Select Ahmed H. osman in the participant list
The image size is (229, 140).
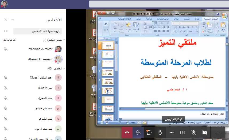click(x=40, y=59)
